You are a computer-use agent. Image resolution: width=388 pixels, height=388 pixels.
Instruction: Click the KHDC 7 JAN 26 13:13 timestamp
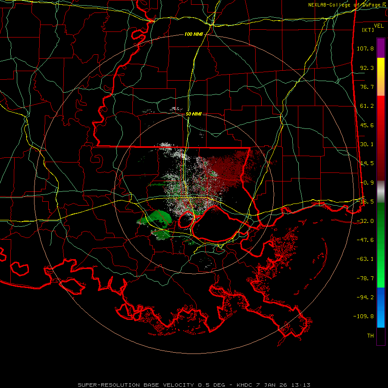point(273,385)
